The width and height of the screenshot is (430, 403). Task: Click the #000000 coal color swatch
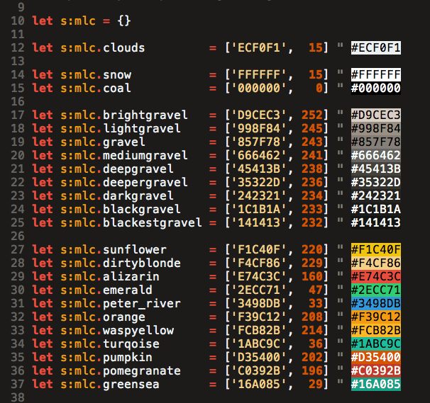[375, 88]
